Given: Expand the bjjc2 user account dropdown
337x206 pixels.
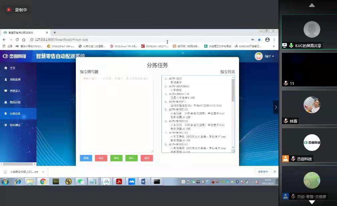Looking at the screenshot, I should click(x=265, y=56).
